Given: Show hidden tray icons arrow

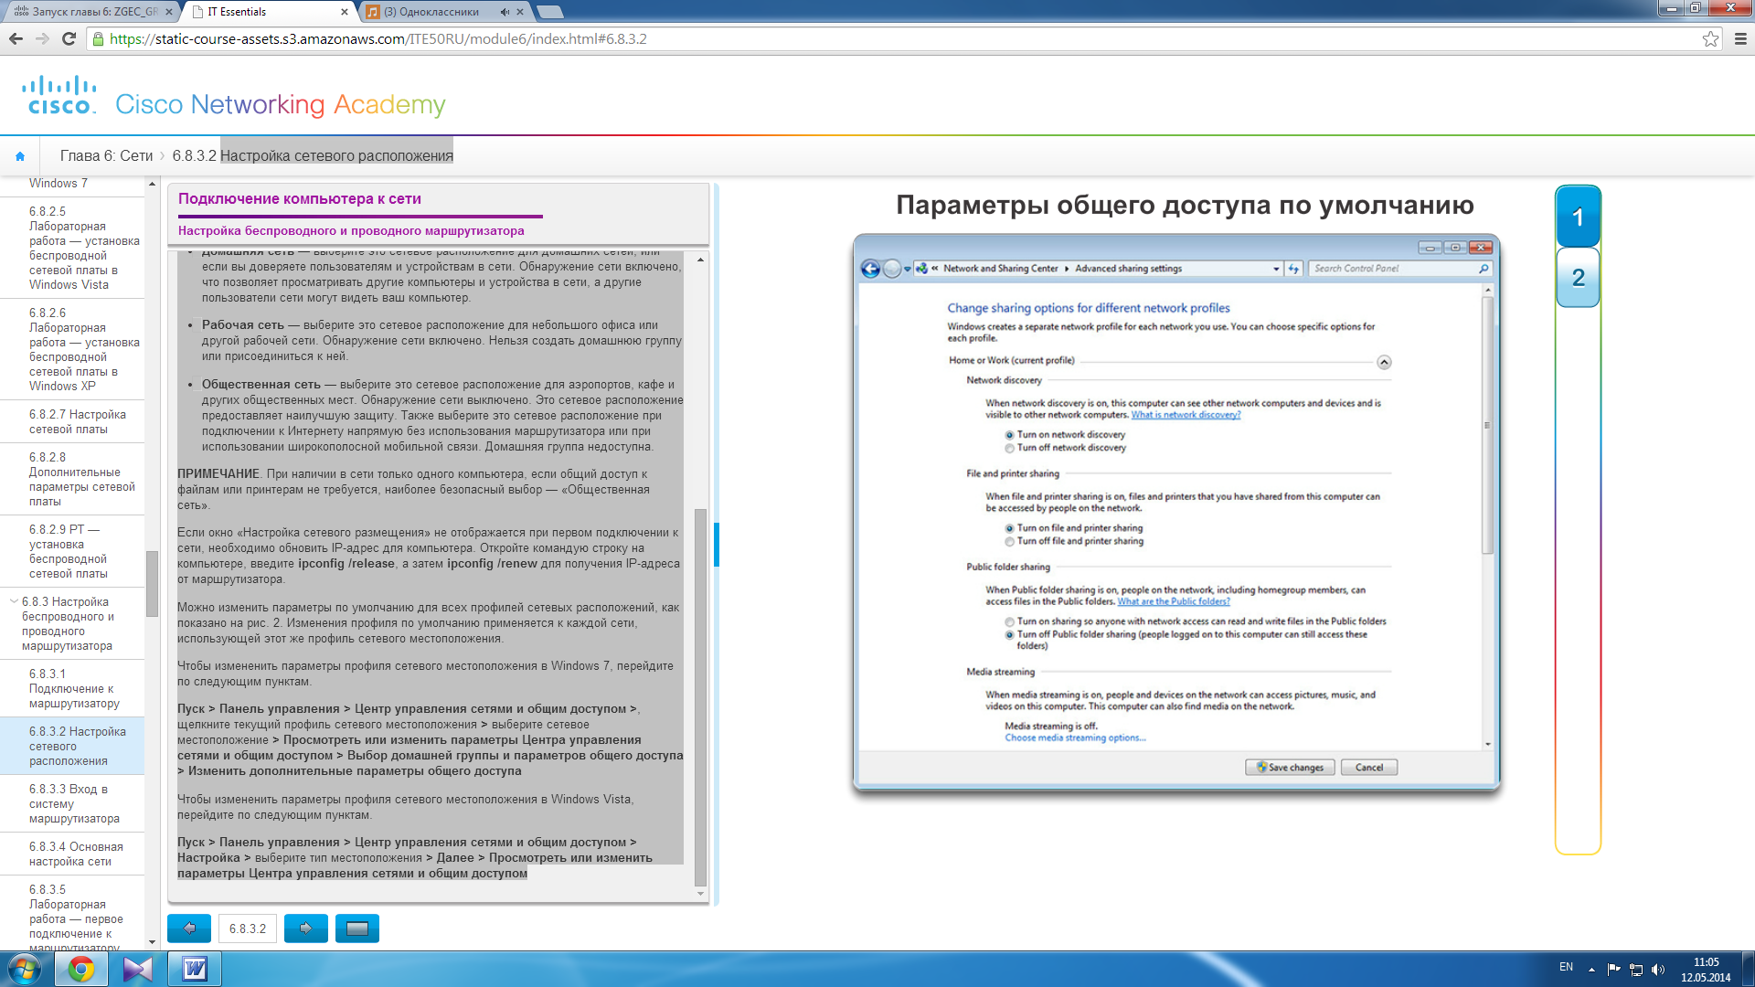Looking at the screenshot, I should [x=1591, y=969].
